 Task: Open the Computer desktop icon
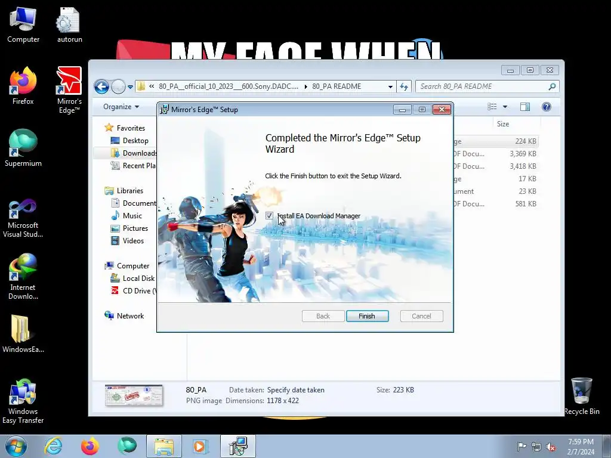tap(23, 25)
